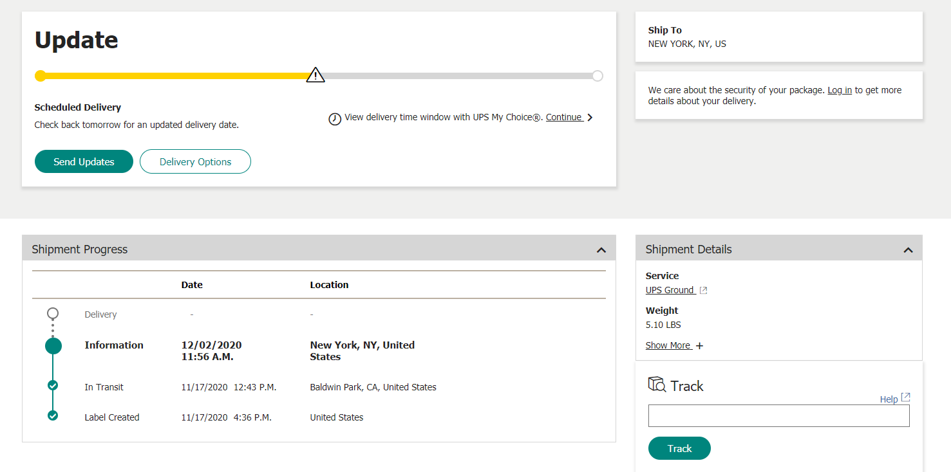The image size is (951, 472).
Task: Click the external link icon beside UPS Ground
Action: click(x=704, y=291)
